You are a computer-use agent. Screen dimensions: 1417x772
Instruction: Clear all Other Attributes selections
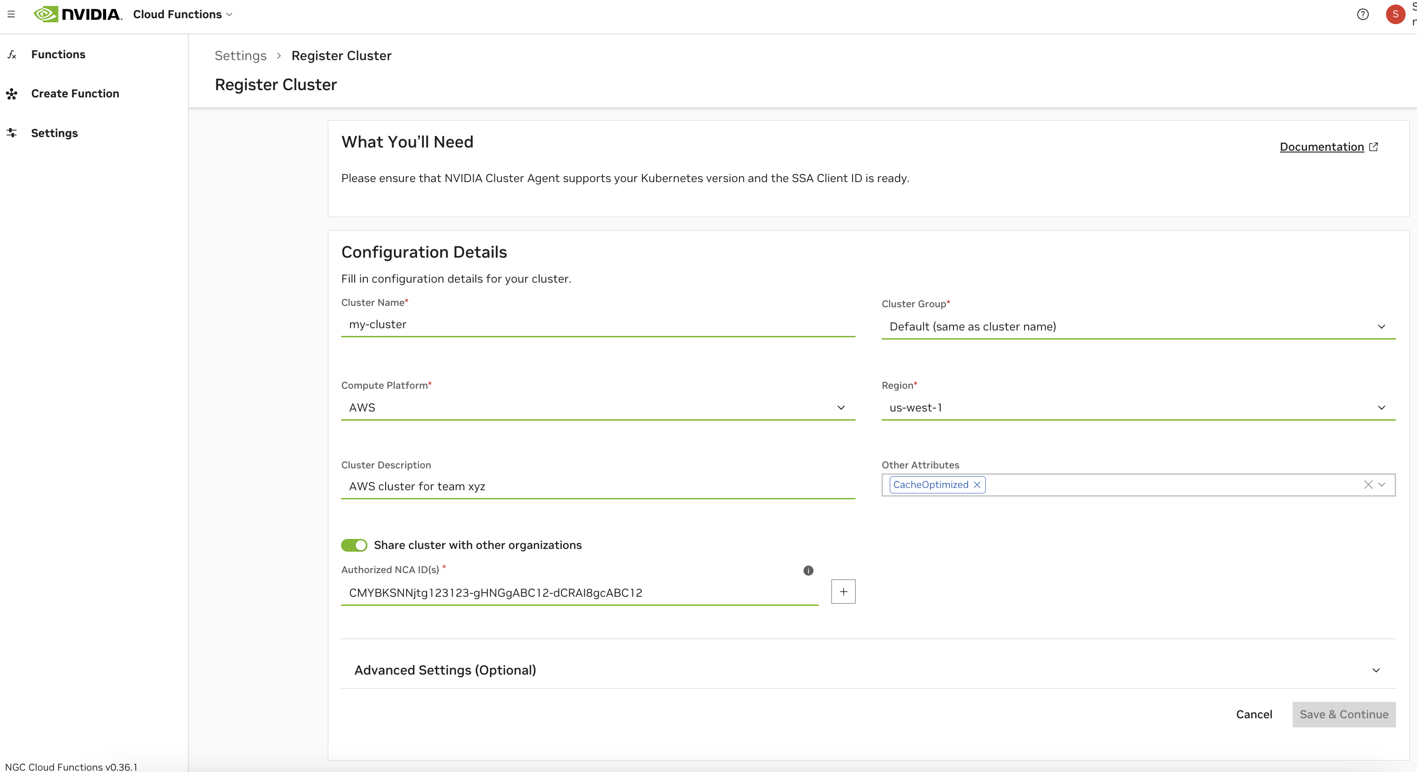click(1368, 484)
